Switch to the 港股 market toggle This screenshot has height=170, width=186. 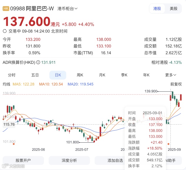[157, 9]
